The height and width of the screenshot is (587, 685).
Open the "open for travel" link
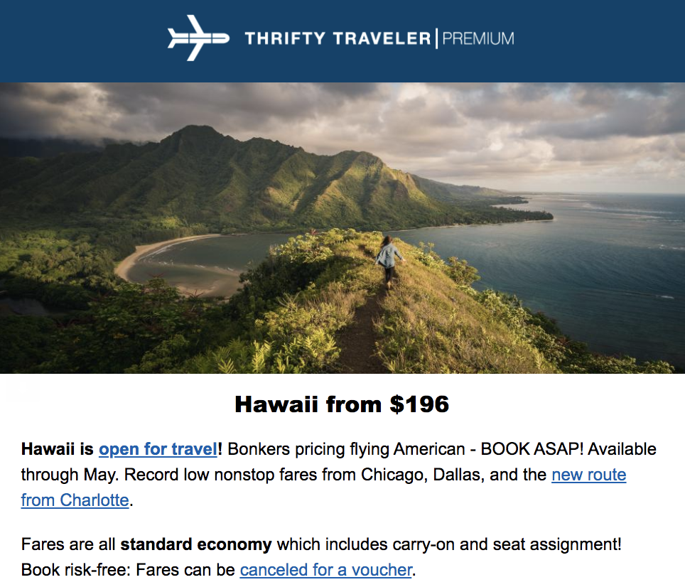tap(158, 449)
